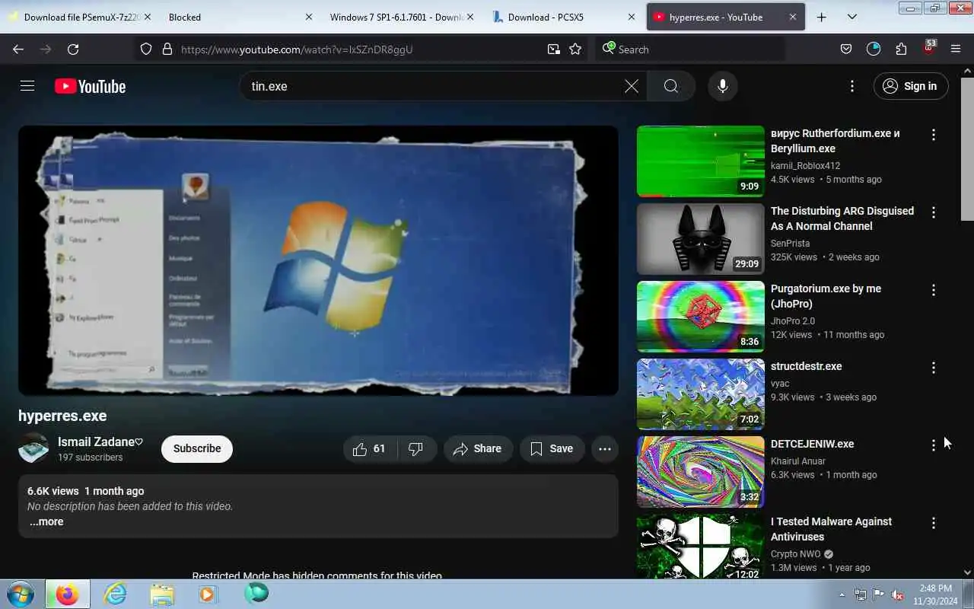Open Firefox account profile icon

pyautogui.click(x=873, y=49)
